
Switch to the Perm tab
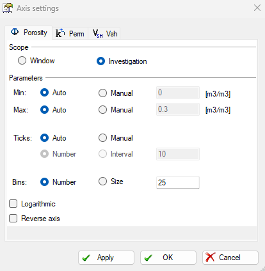pos(70,33)
